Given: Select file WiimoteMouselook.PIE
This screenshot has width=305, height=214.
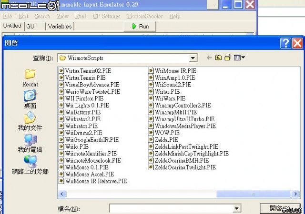Looking at the screenshot, I should click(93, 160).
